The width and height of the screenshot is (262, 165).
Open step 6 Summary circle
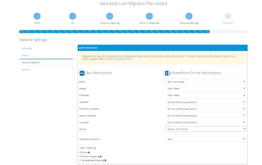228,16
